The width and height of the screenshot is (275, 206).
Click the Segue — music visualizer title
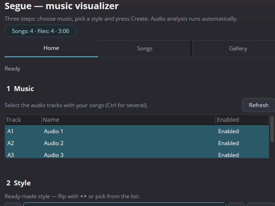[62, 6]
